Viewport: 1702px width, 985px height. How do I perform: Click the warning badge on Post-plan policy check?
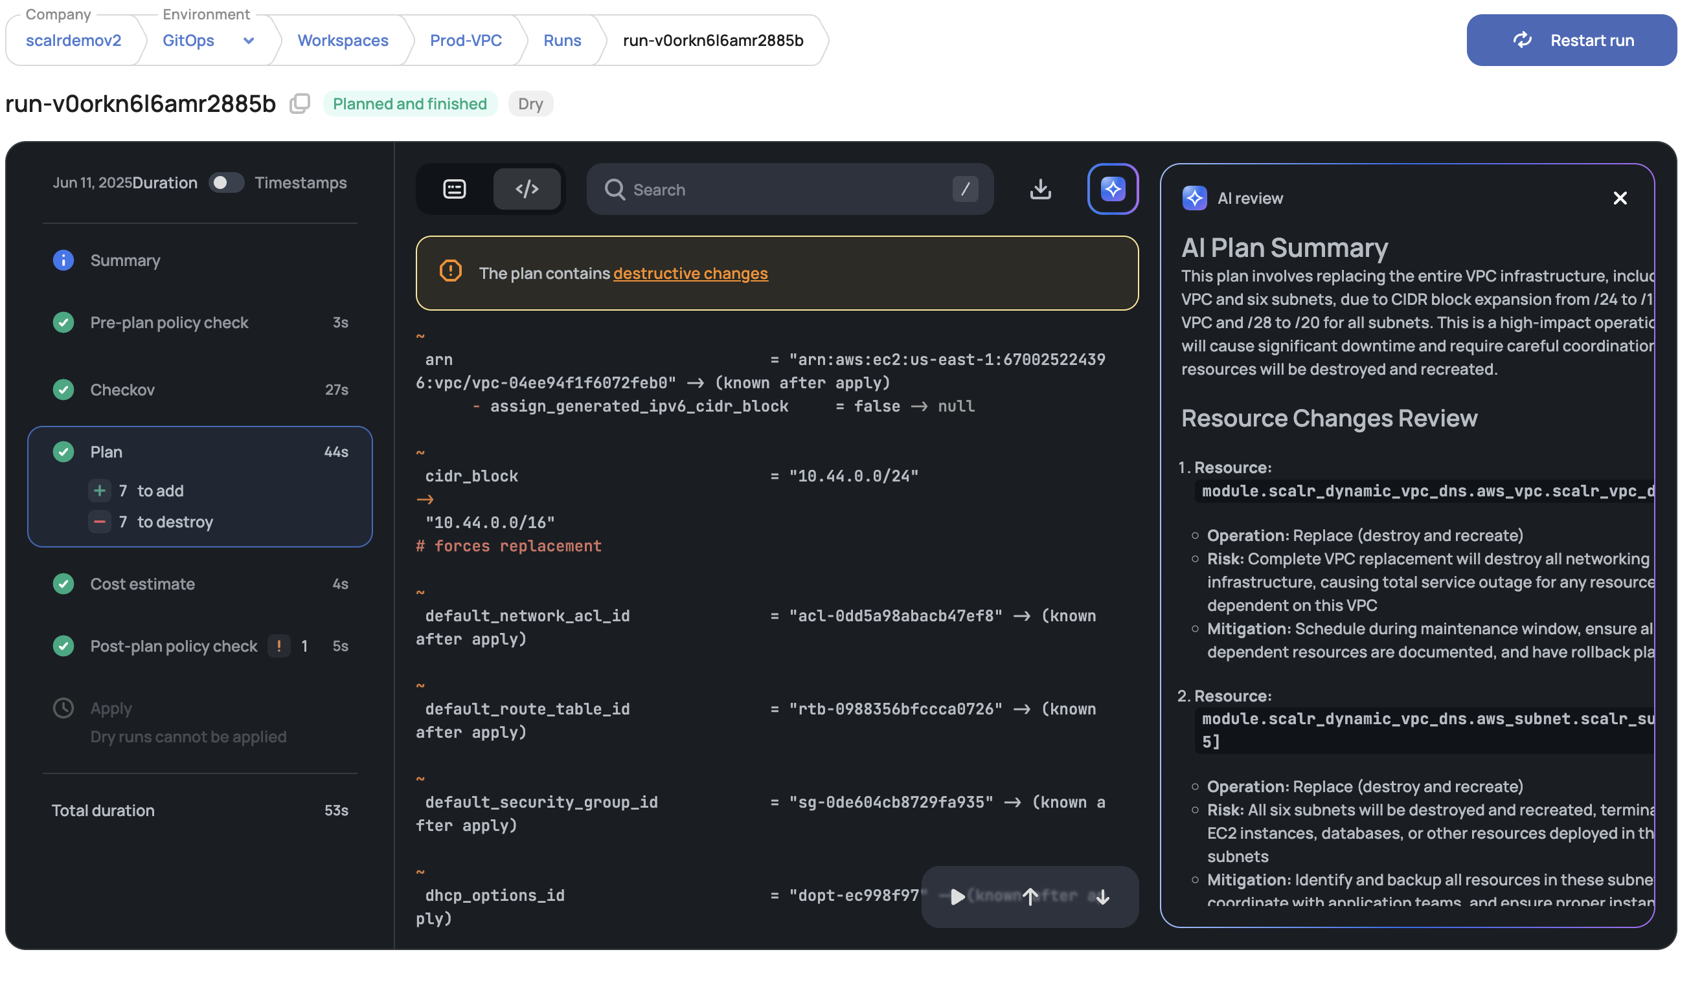(x=279, y=646)
